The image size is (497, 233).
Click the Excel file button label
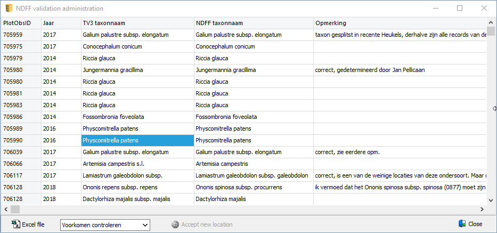[x=33, y=224]
